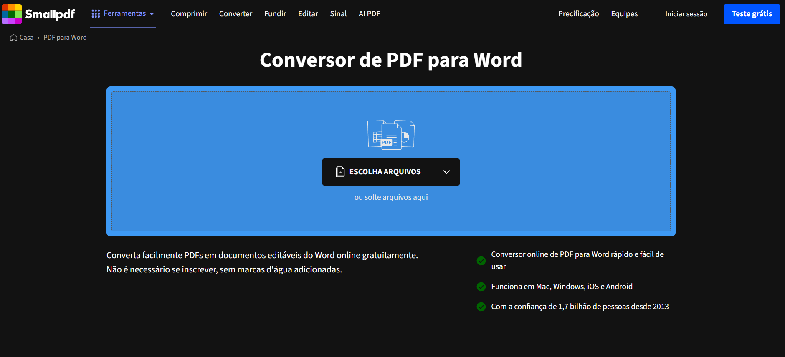Expand the Ferramentas dropdown arrow
This screenshot has width=785, height=357.
pos(152,14)
